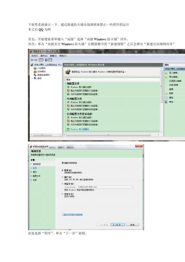Click 诊断/修复 in the actions pane
Image resolution: width=185 pixels, height=262 pixels.
pyautogui.click(x=174, y=85)
